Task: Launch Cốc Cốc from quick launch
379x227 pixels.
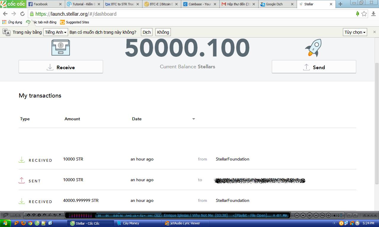Action: (37, 223)
